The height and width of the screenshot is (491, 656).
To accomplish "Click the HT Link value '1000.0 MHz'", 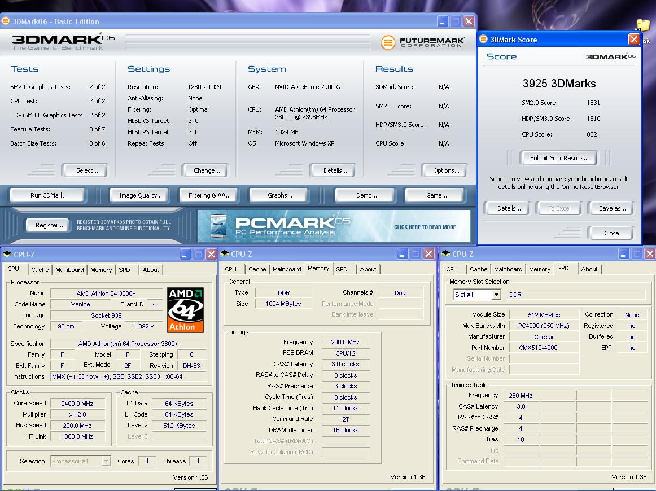I will click(x=77, y=436).
